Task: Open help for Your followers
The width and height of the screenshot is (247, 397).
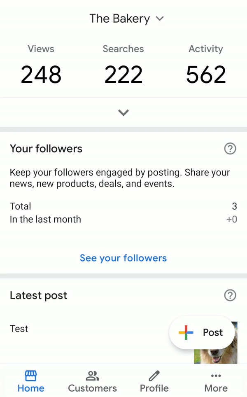Action: click(x=230, y=149)
